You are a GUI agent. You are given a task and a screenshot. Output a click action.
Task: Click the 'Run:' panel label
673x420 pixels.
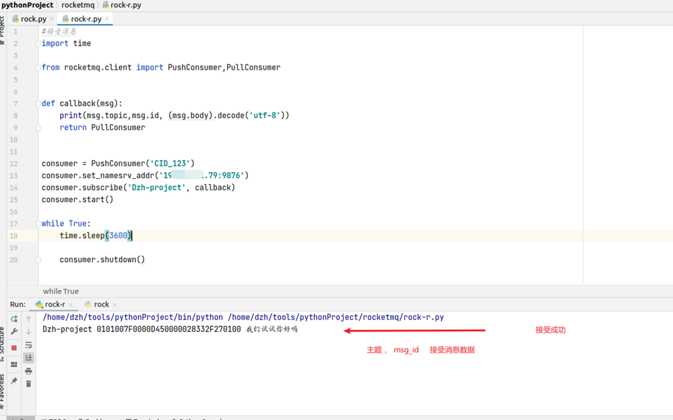18,304
